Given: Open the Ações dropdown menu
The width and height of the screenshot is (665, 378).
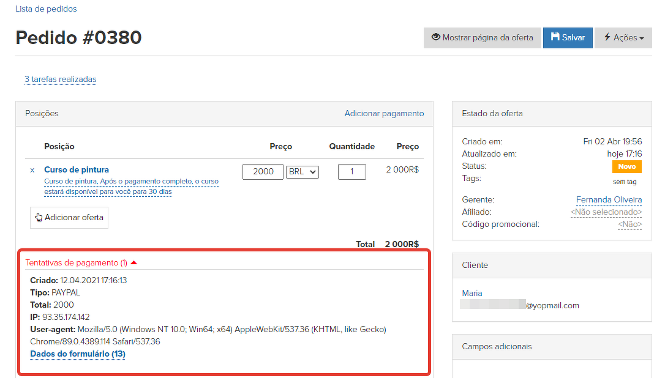Looking at the screenshot, I should pos(623,37).
